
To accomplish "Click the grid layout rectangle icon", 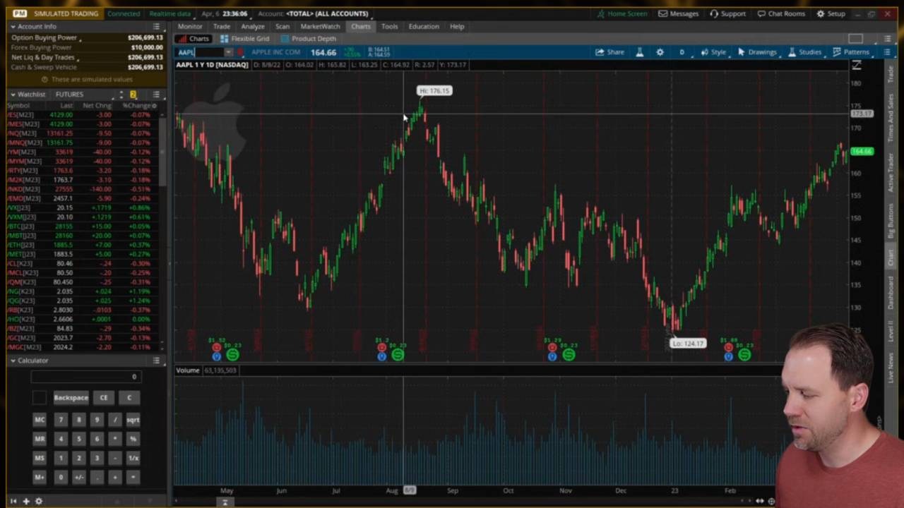I will [855, 39].
